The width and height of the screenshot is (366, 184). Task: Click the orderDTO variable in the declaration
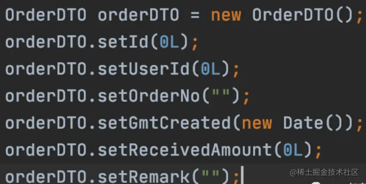[139, 15]
